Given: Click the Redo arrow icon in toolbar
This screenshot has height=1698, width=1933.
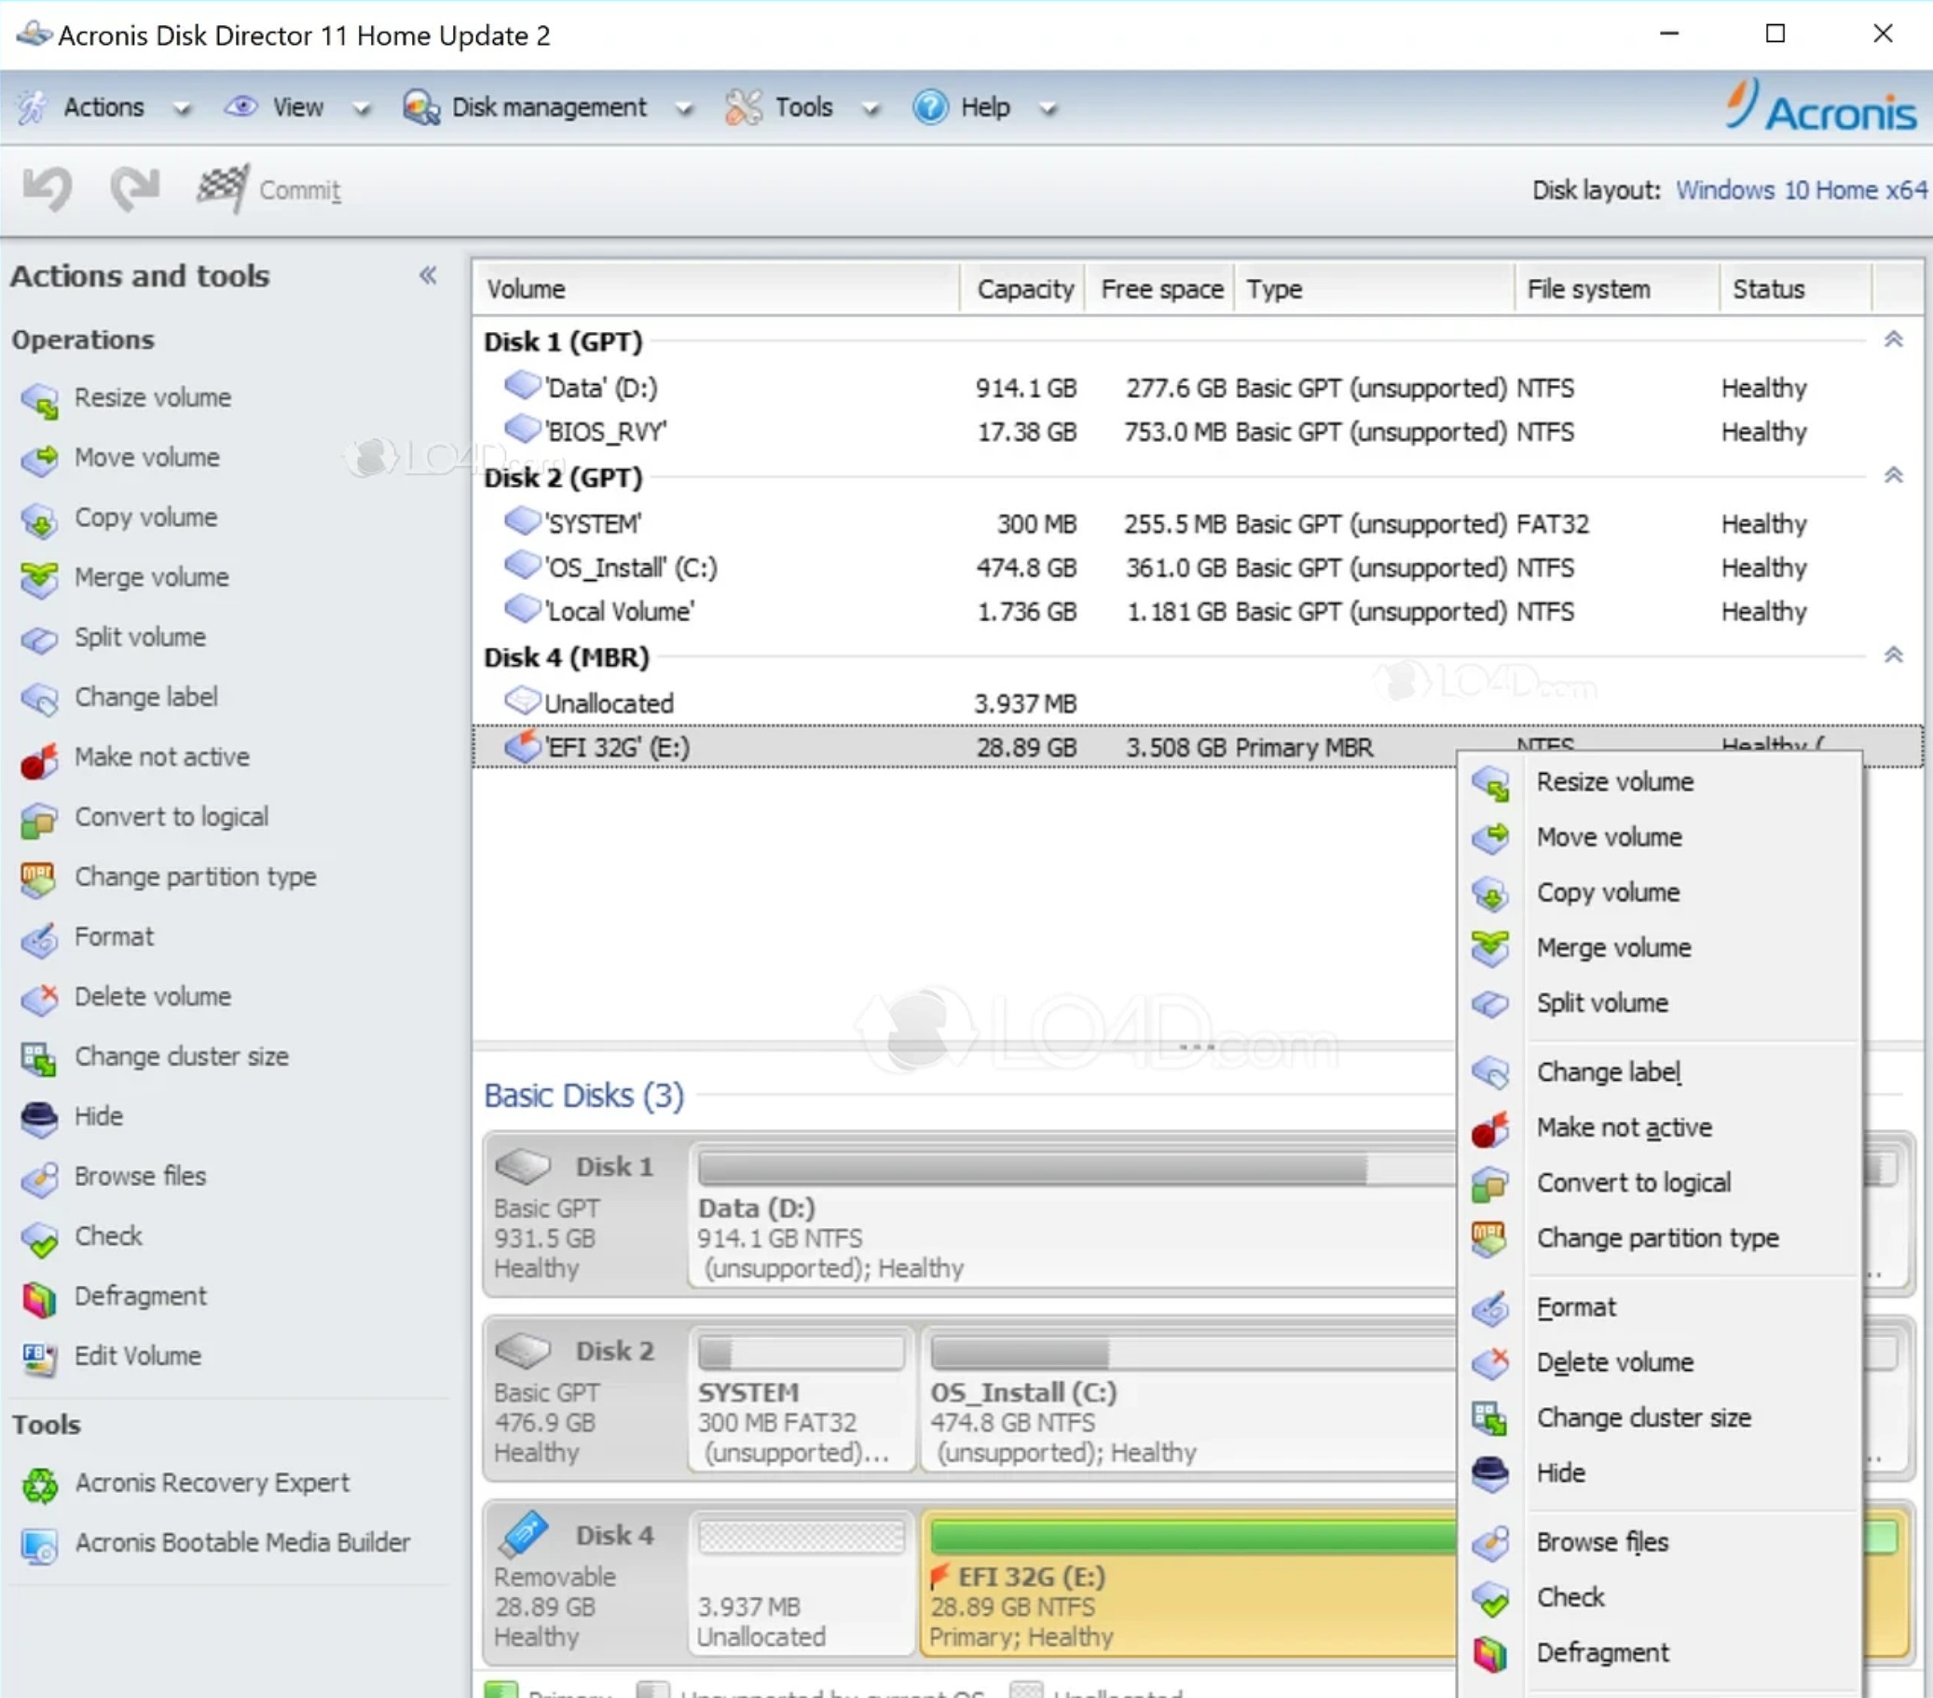Looking at the screenshot, I should (x=134, y=188).
